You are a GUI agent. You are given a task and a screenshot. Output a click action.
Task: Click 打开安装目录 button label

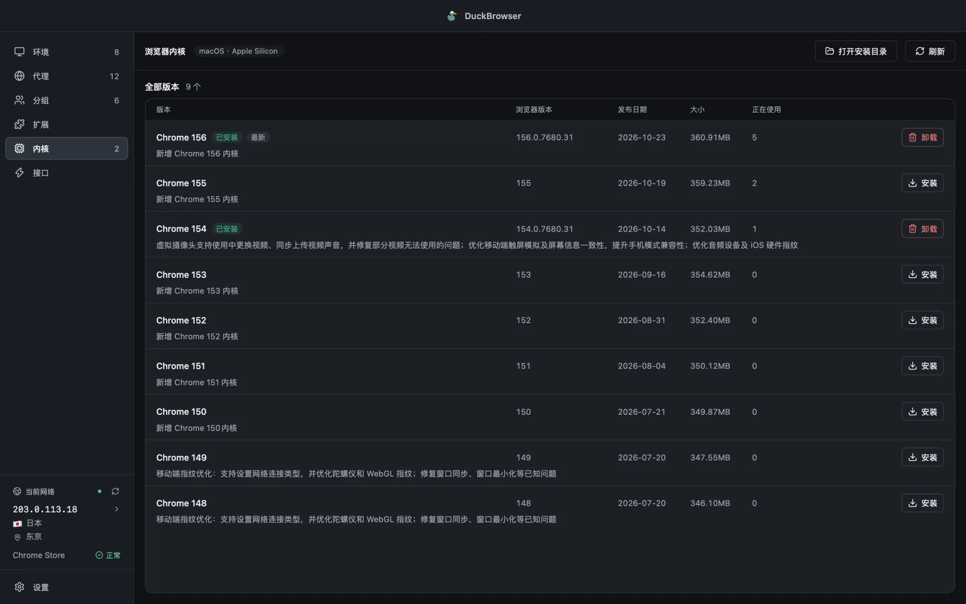[x=862, y=51]
